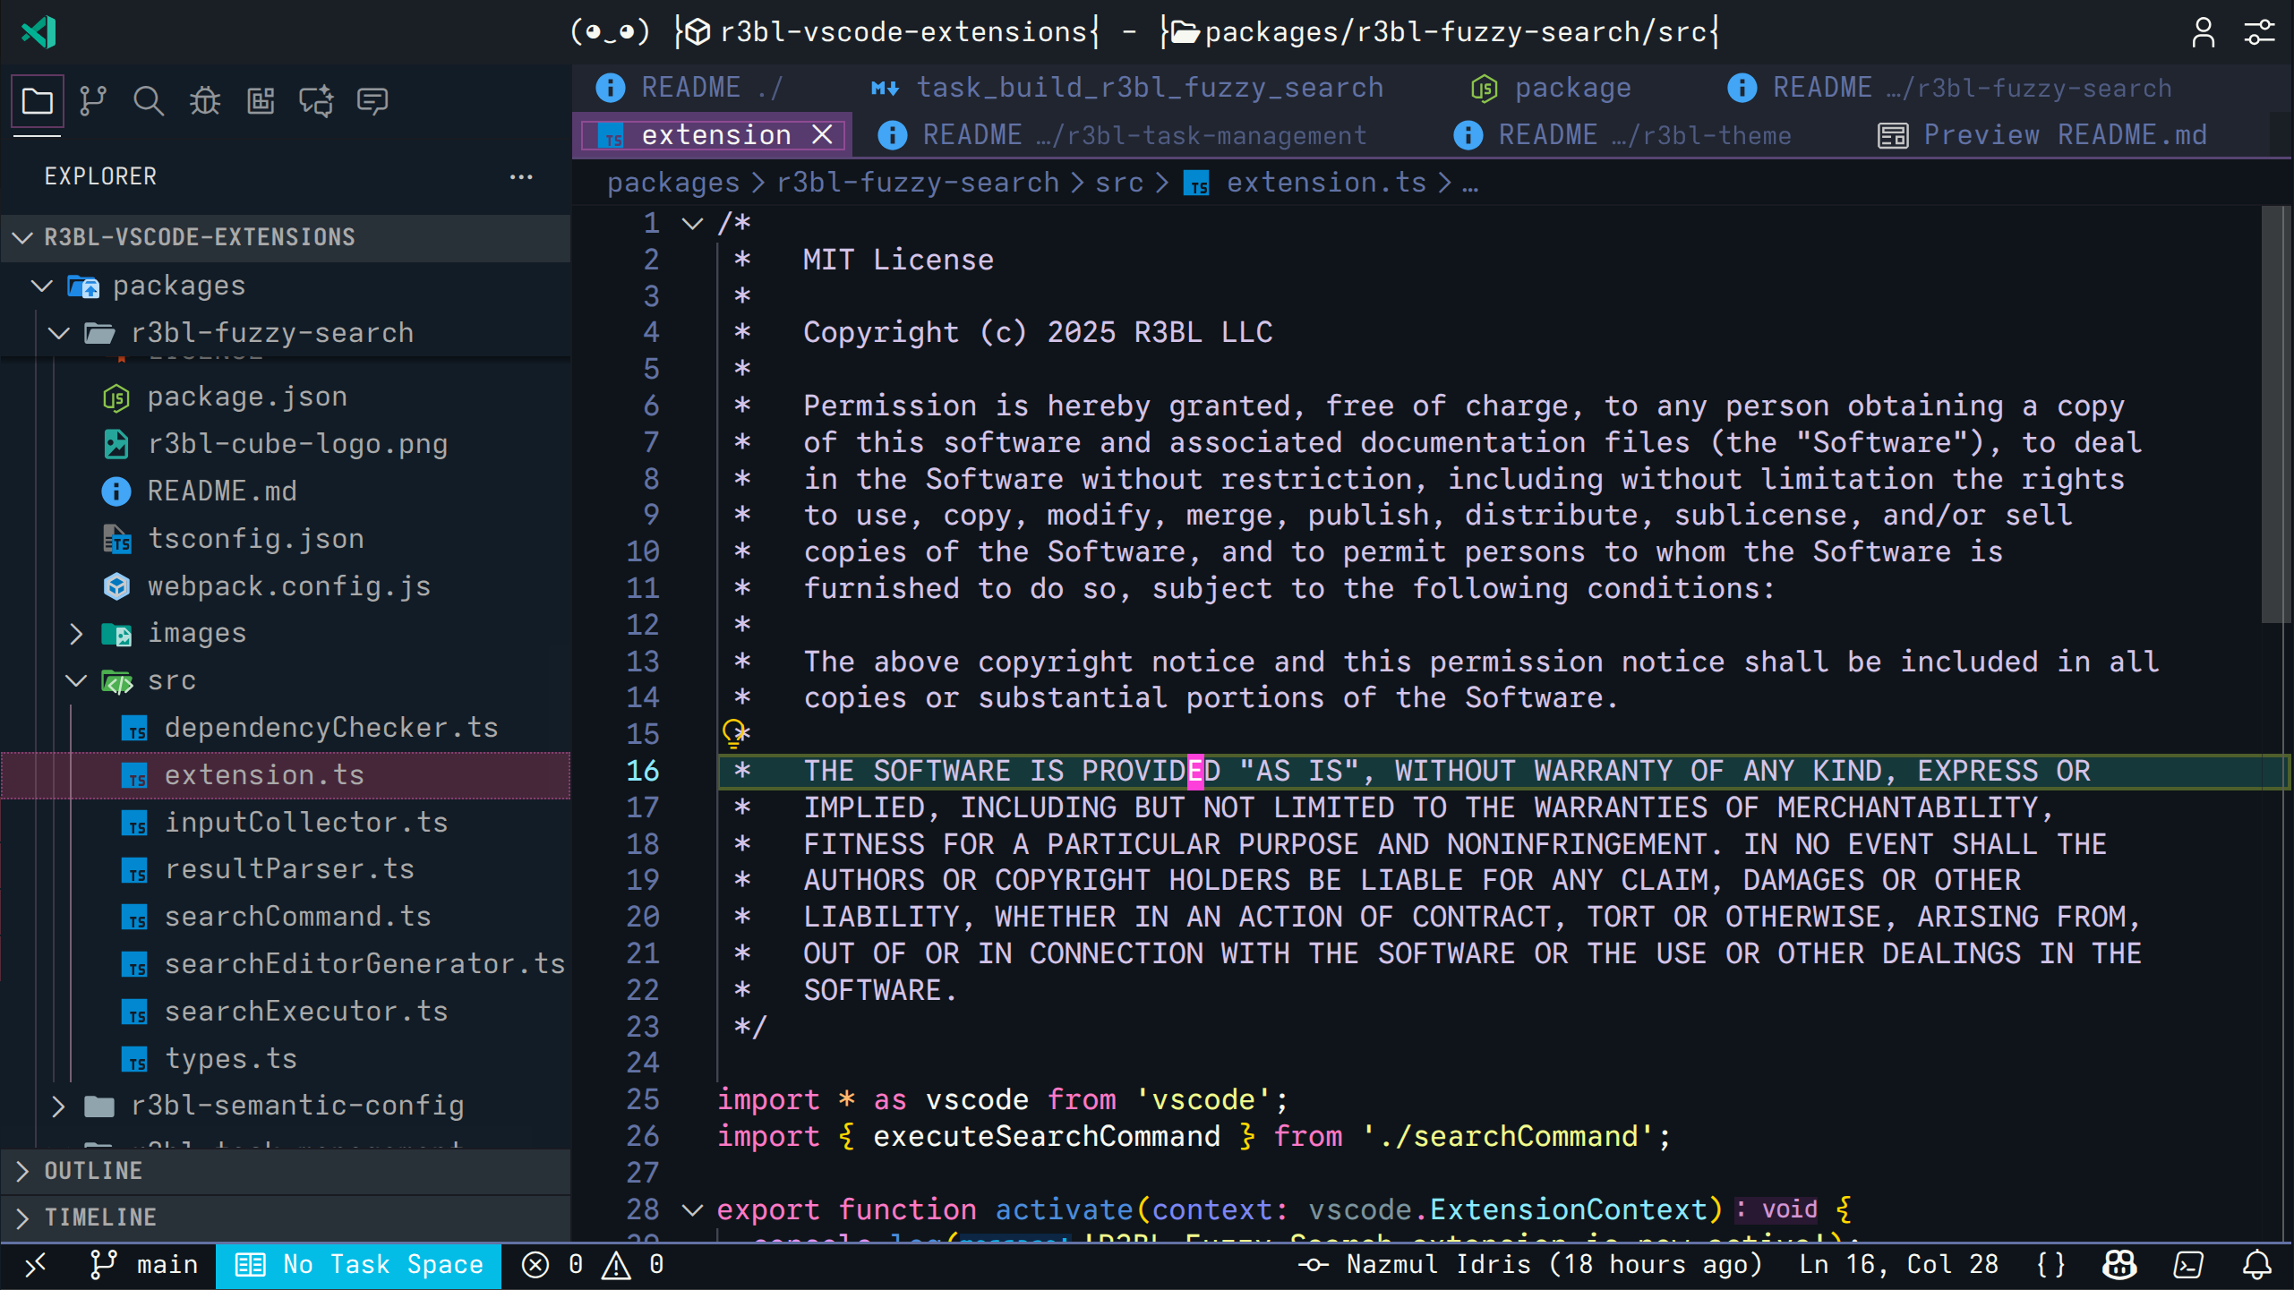Click r3bl-fuzzy-search in the breadcrumb bar
This screenshot has height=1290, width=2294.
pos(917,182)
